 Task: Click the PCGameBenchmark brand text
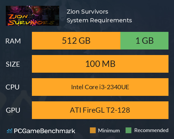pyautogui.click(x=44, y=131)
